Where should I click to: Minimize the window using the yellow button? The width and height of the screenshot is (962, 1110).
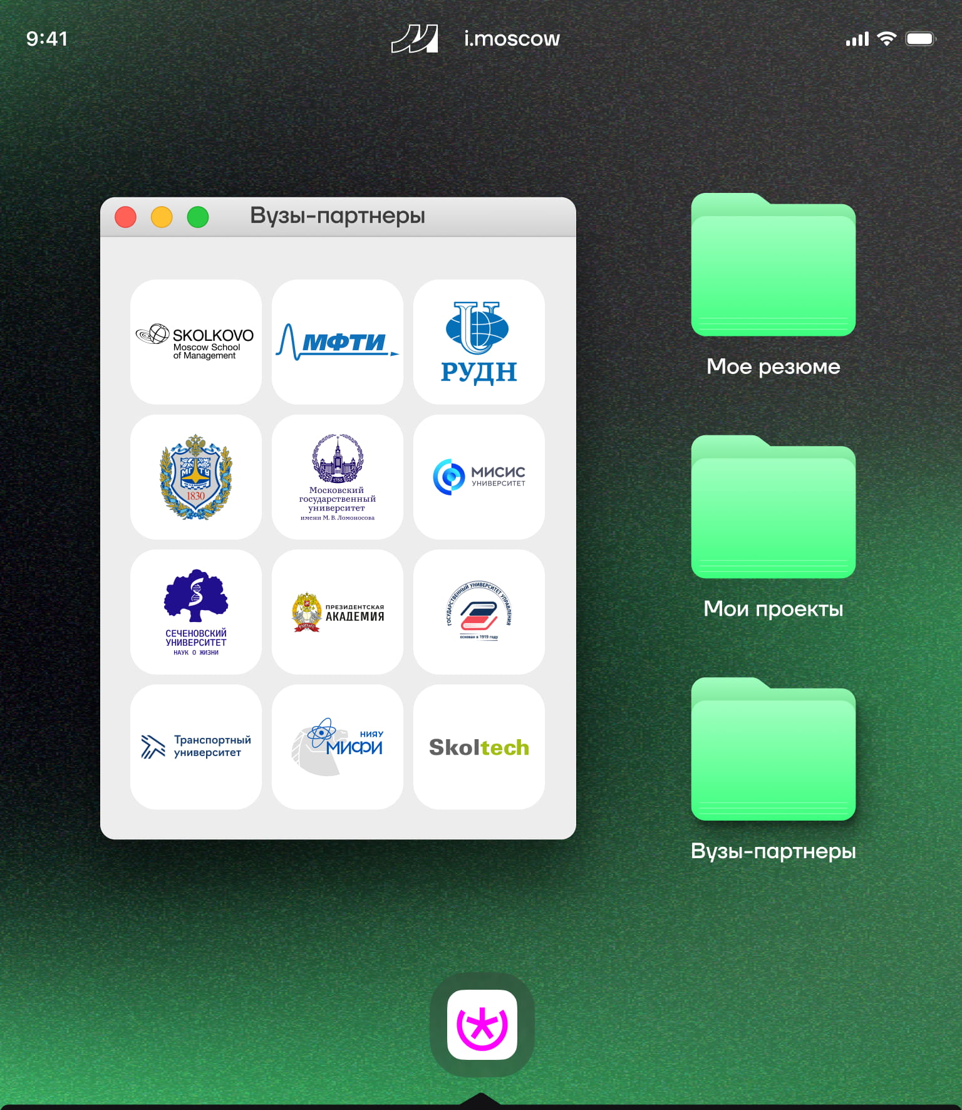coord(162,217)
